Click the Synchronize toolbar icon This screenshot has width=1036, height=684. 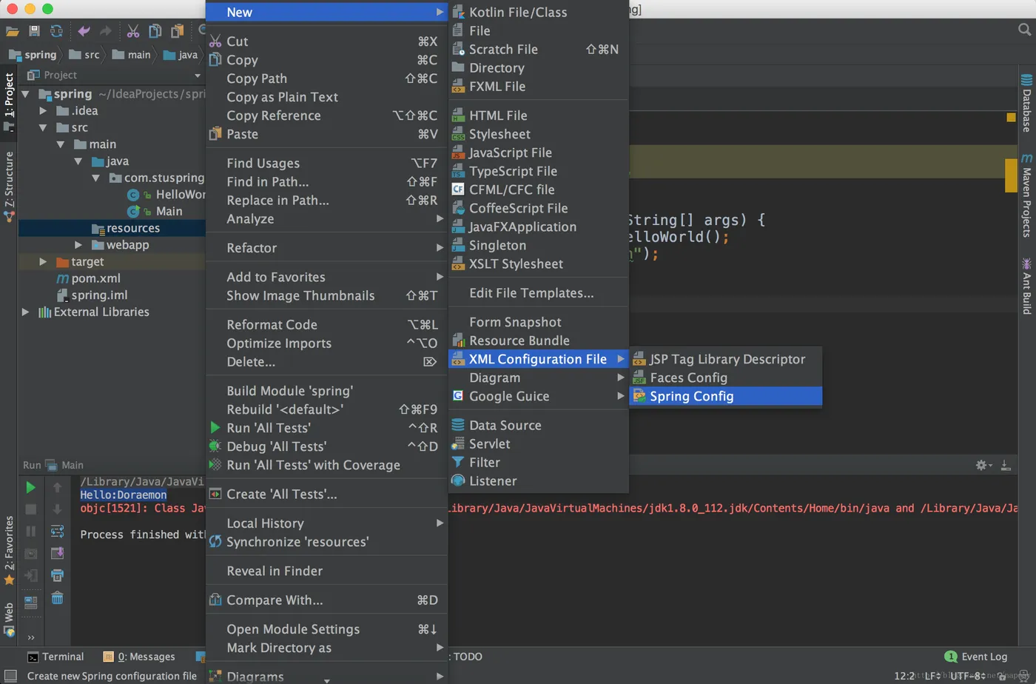point(56,31)
